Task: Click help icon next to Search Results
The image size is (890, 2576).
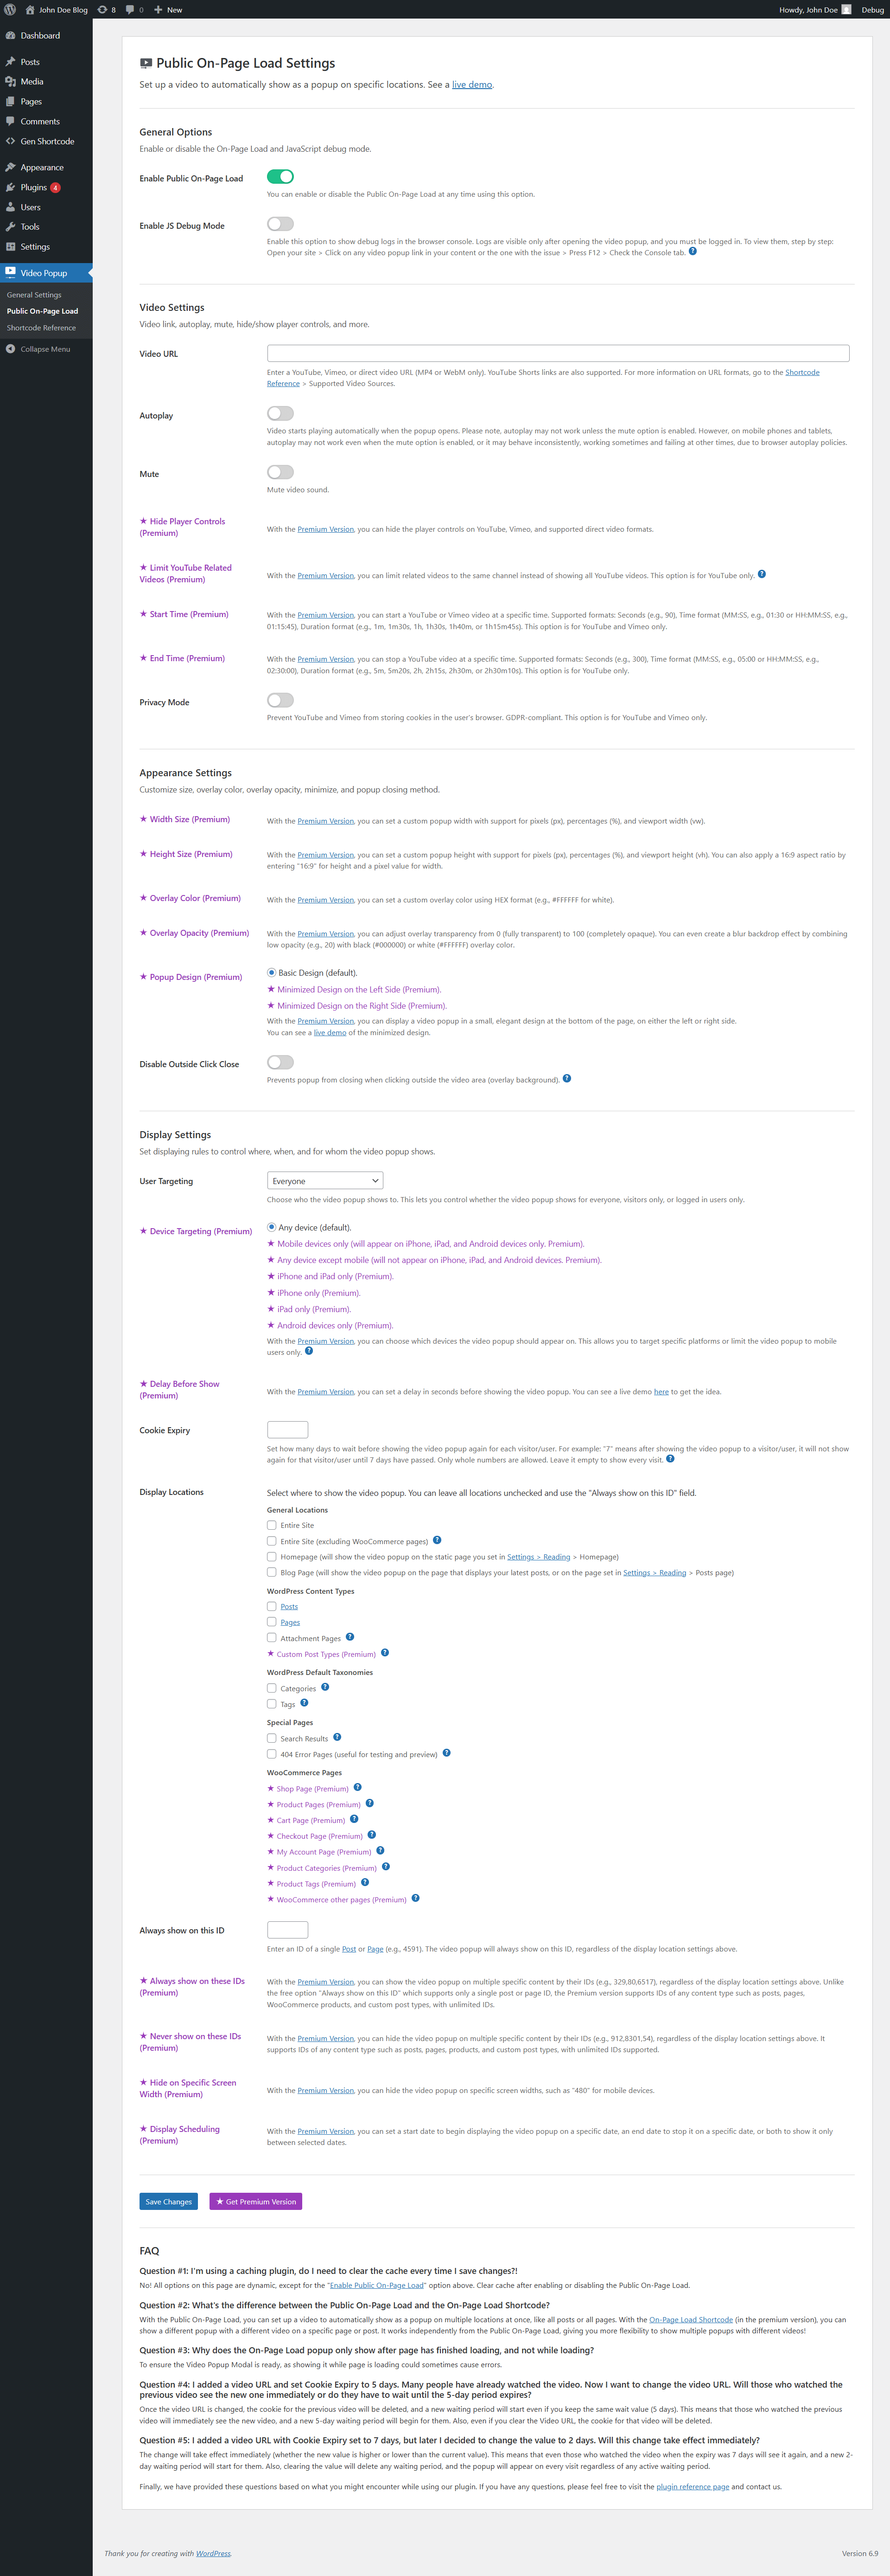Action: [x=337, y=1737]
